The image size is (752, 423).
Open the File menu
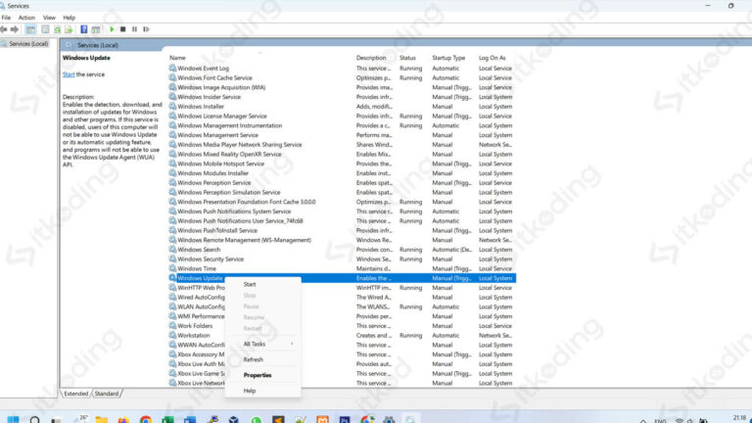6,18
